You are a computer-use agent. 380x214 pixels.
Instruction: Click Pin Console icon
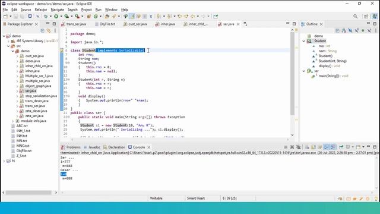point(341,147)
